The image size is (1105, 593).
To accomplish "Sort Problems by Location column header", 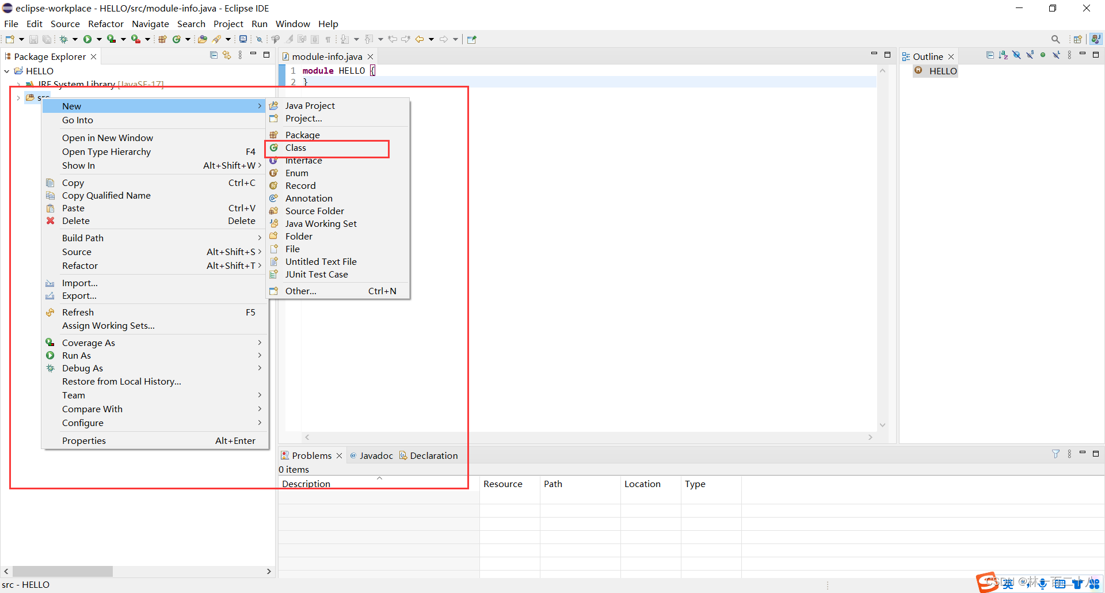I will pyautogui.click(x=650, y=484).
